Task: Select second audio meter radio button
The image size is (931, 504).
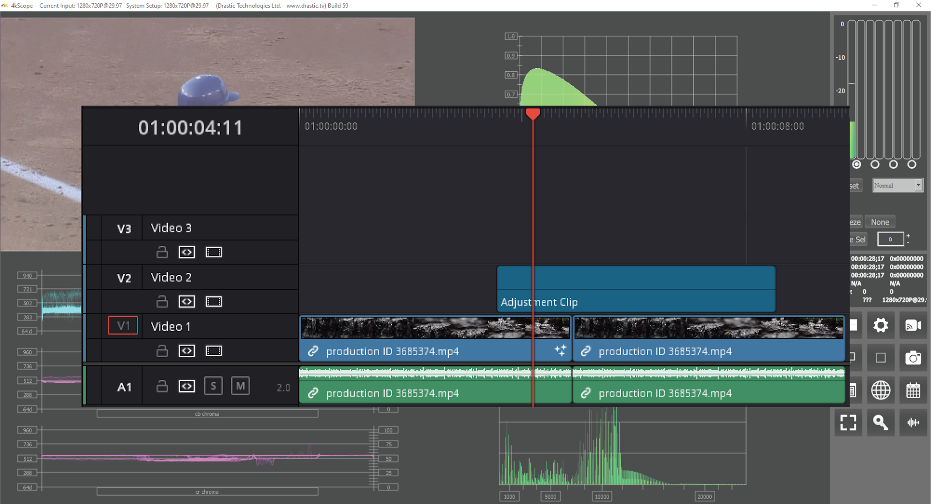Action: [875, 164]
